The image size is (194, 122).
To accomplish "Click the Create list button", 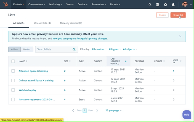I will 178,15.
